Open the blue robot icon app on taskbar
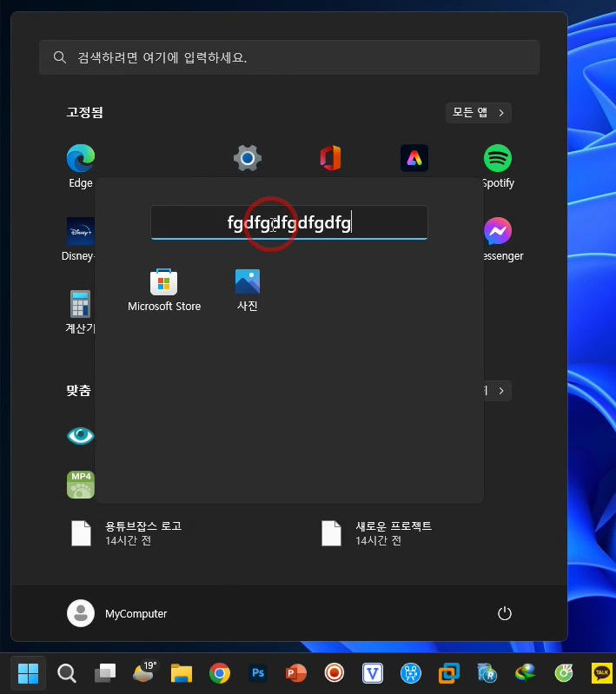 coord(411,673)
